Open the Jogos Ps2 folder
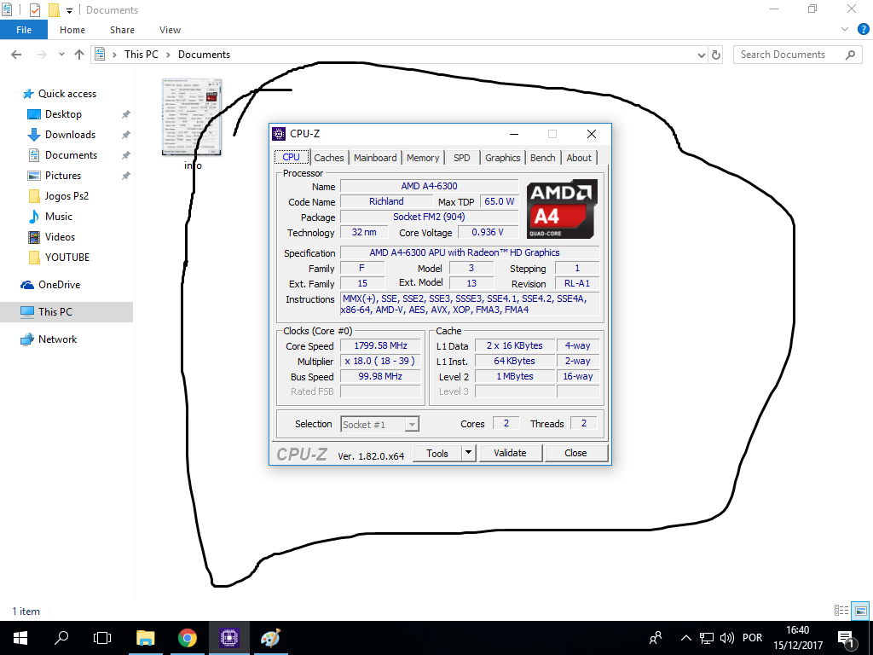 [66, 196]
